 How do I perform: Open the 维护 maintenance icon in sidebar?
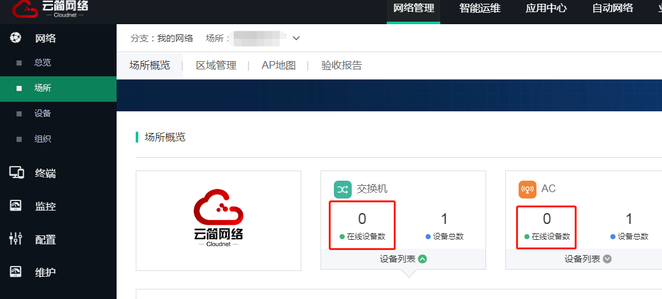point(15,272)
